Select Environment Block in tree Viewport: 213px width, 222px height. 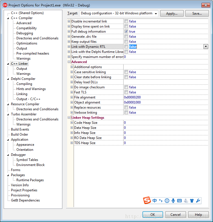coord(30,165)
